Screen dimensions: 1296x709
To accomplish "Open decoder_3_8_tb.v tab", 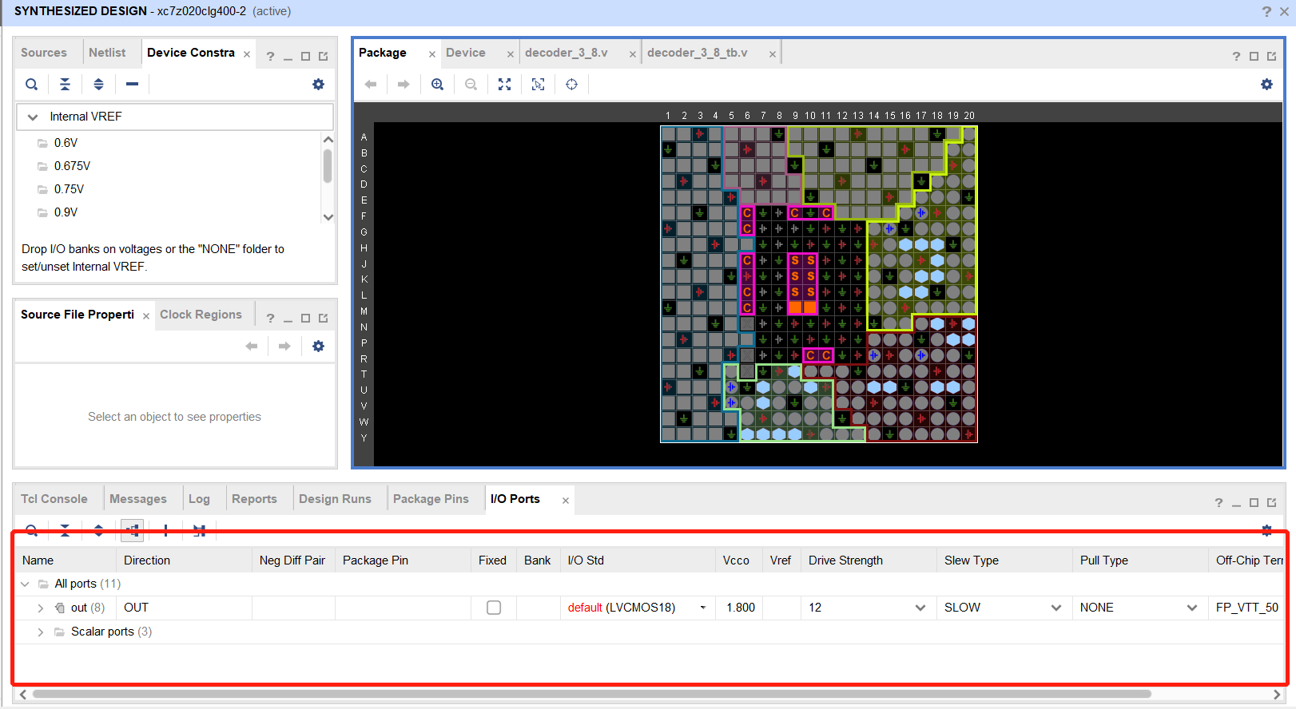I will coord(698,53).
